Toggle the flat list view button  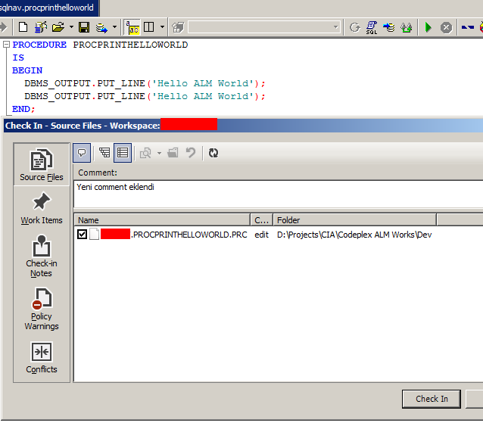[123, 153]
